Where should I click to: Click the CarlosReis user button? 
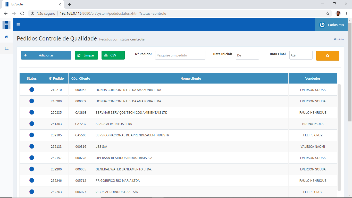click(x=331, y=25)
